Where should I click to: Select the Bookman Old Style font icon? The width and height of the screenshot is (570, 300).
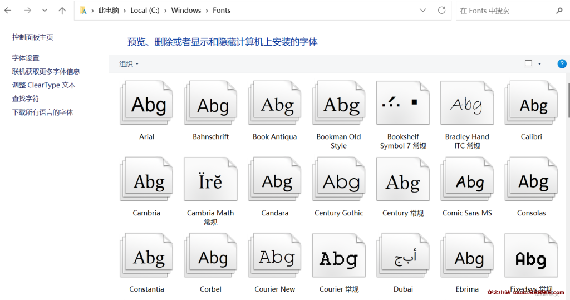click(338, 103)
